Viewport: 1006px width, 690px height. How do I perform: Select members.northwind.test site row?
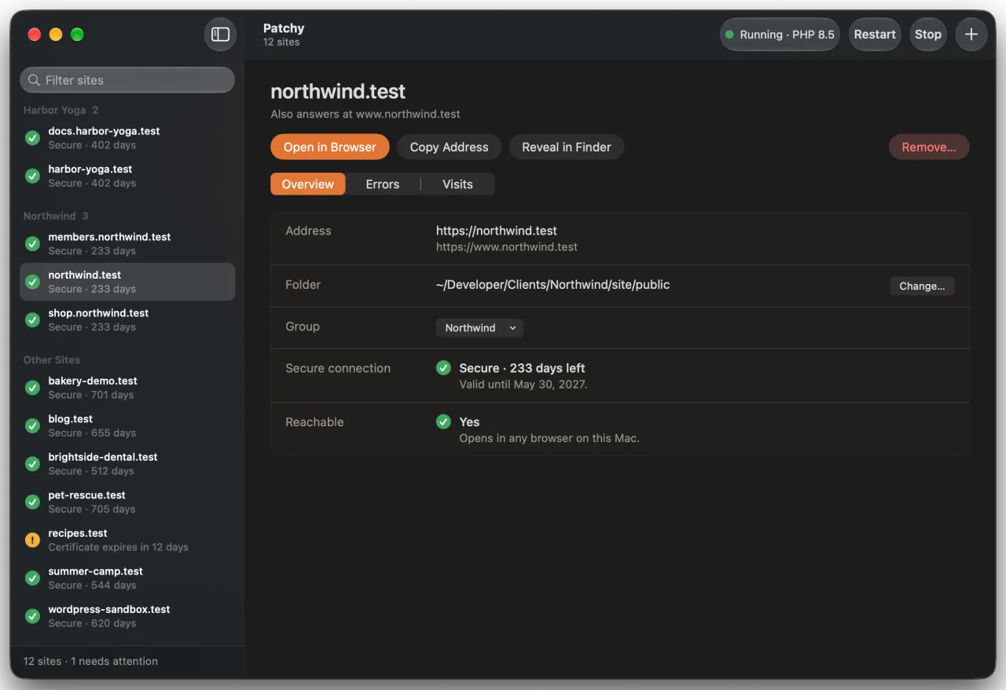coord(127,243)
